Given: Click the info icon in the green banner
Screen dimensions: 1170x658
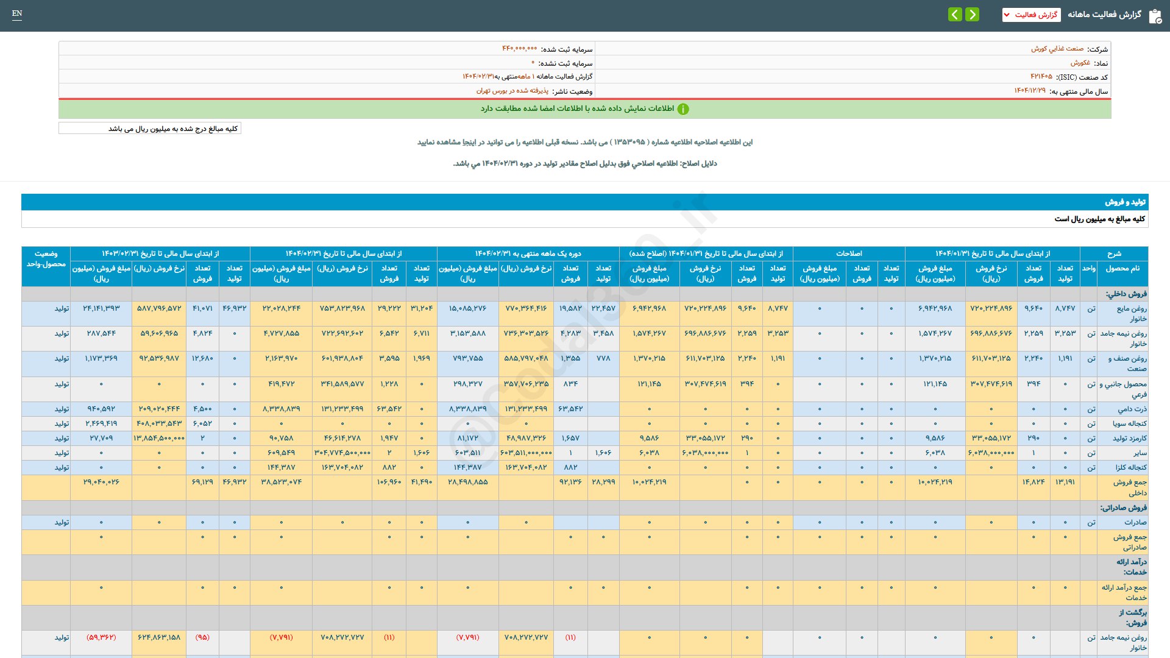Looking at the screenshot, I should [683, 109].
